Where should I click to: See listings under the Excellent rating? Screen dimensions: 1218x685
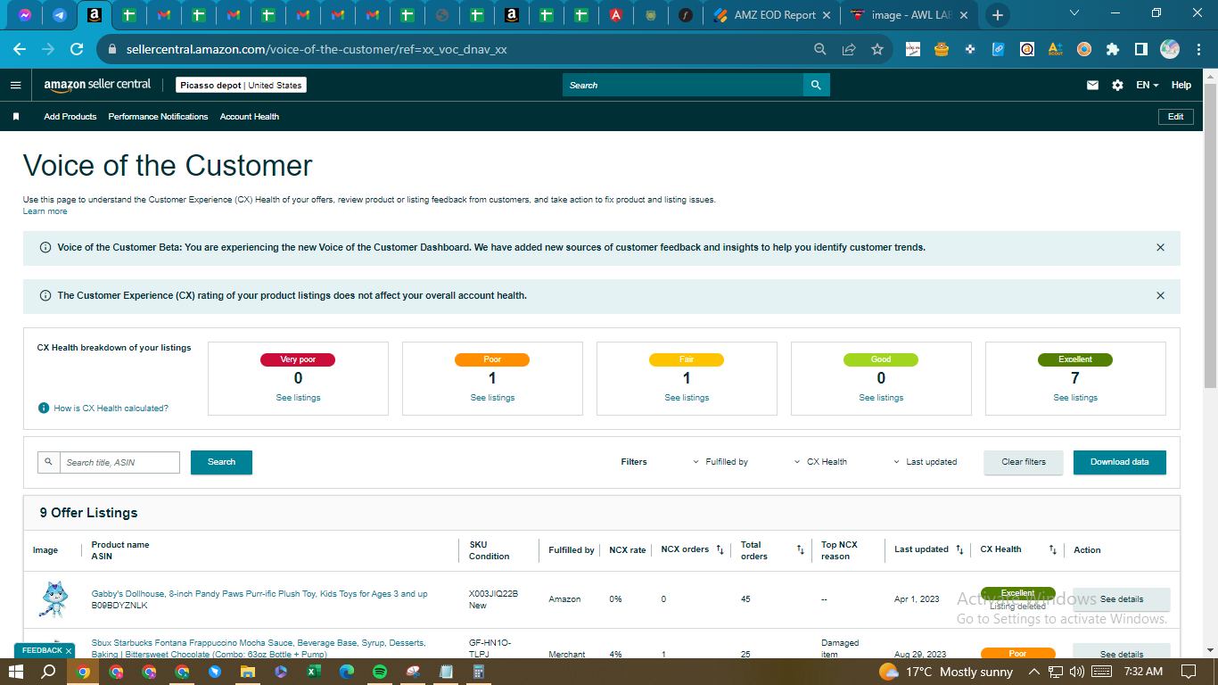pos(1075,398)
